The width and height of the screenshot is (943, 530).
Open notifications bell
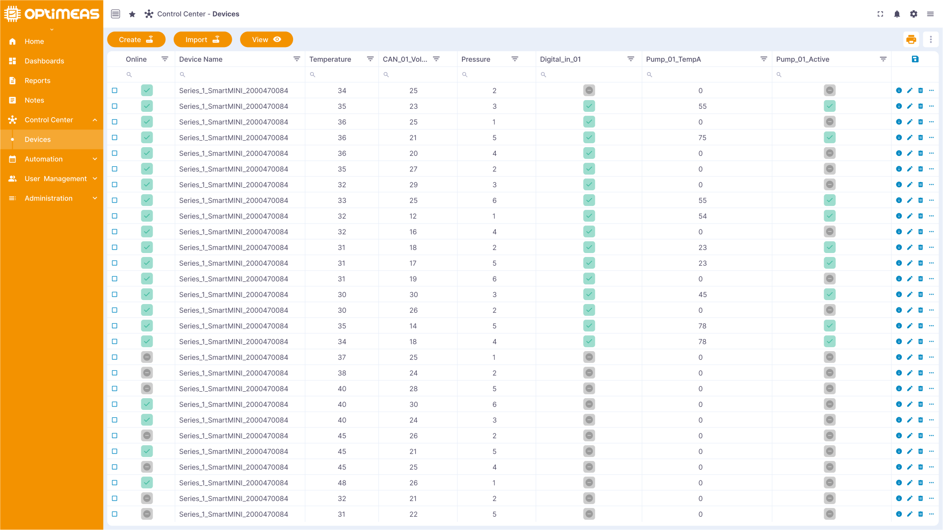[897, 14]
